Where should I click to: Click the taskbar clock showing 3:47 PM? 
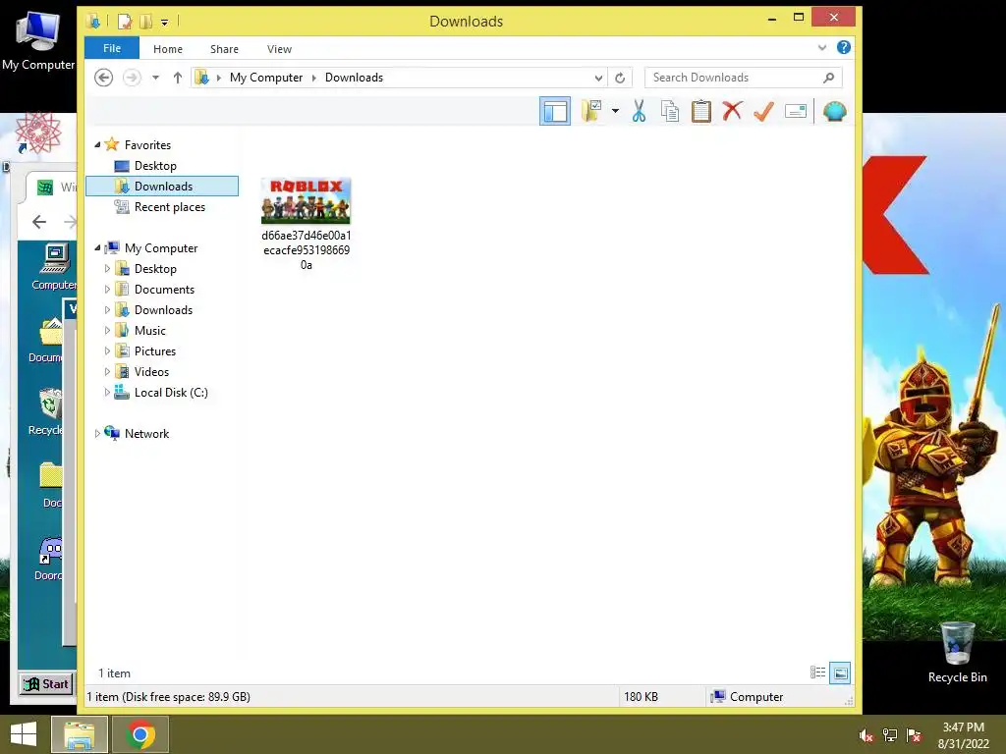pyautogui.click(x=963, y=727)
